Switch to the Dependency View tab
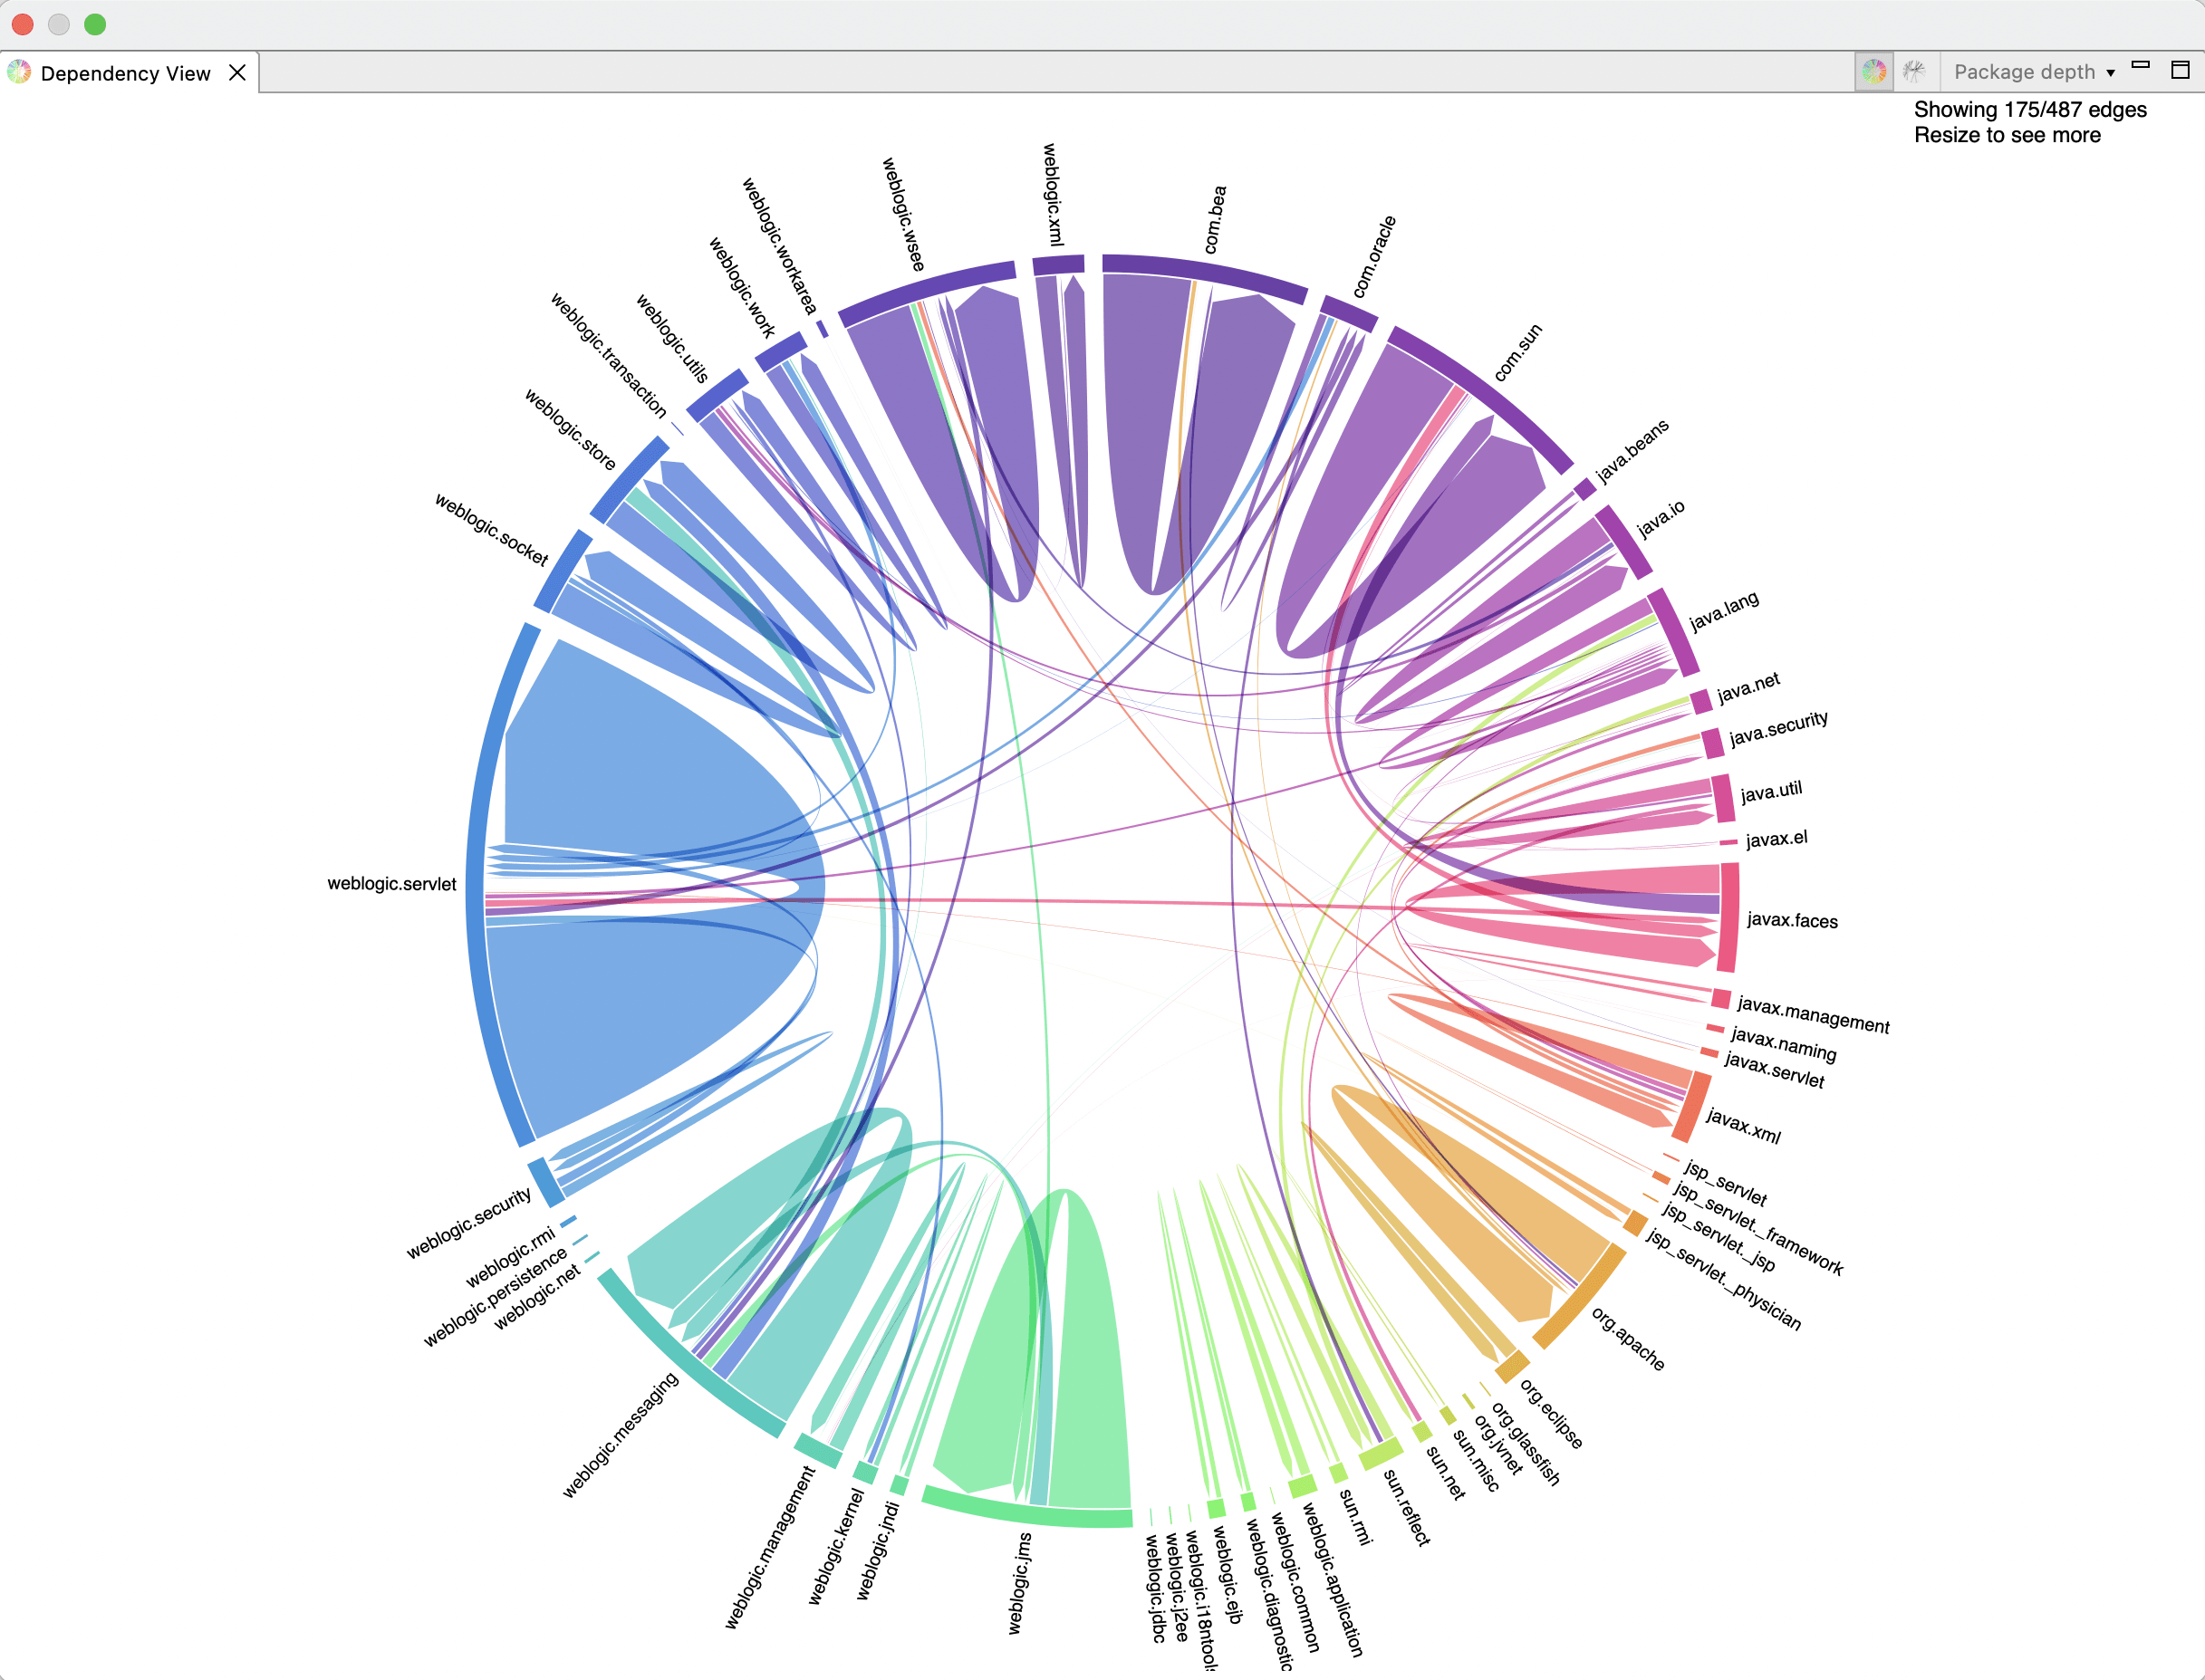 click(125, 72)
